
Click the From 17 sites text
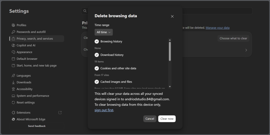pos(102,75)
